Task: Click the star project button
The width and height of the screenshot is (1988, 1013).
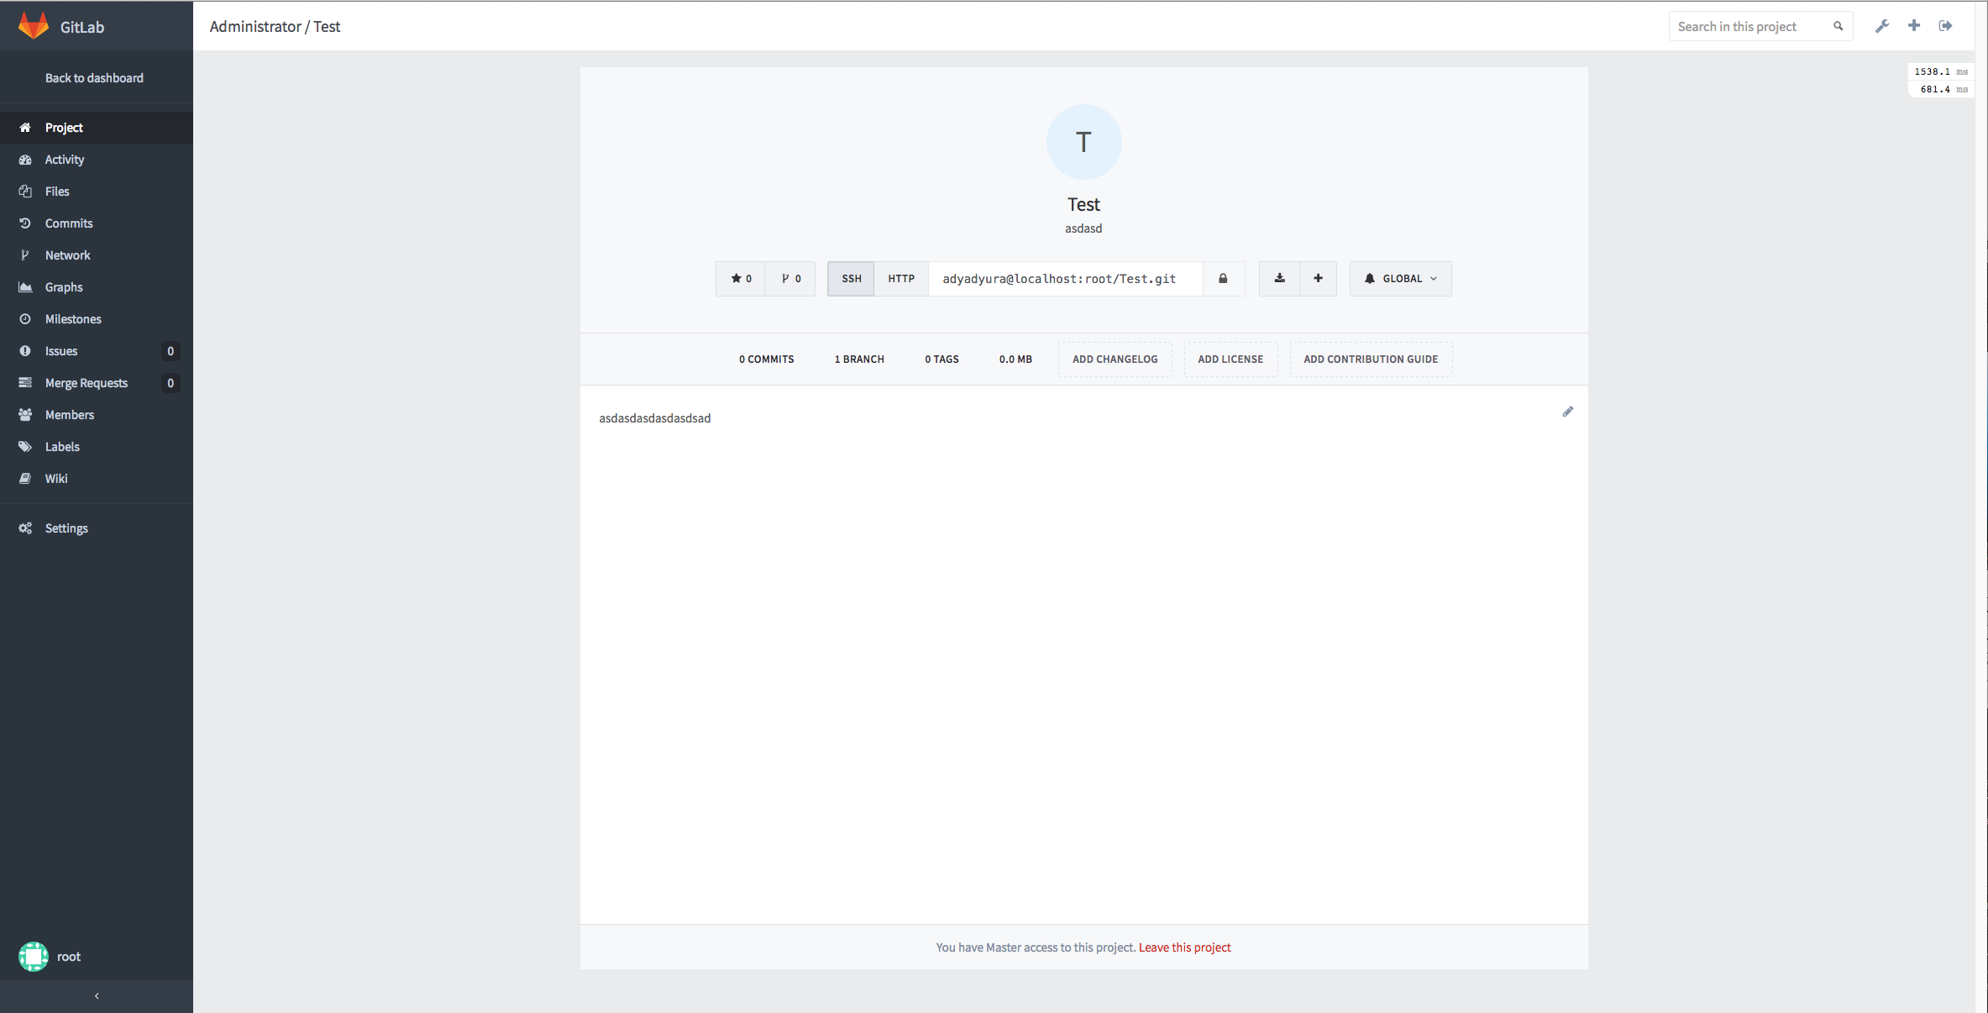Action: tap(740, 279)
